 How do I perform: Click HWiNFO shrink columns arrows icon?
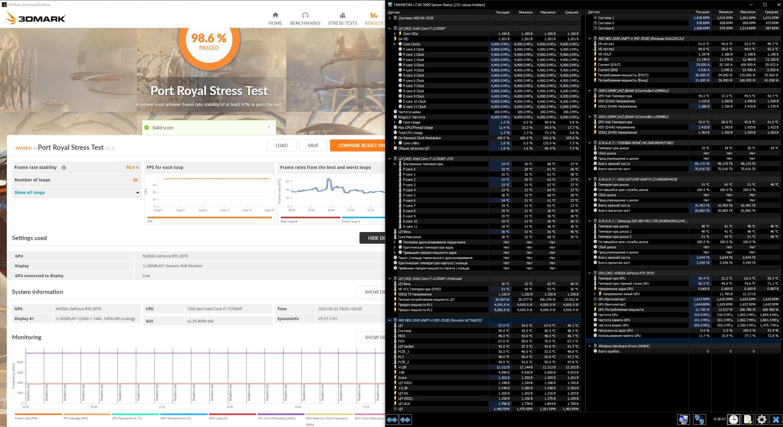[406, 420]
